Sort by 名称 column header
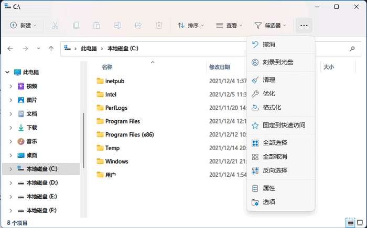 click(107, 67)
